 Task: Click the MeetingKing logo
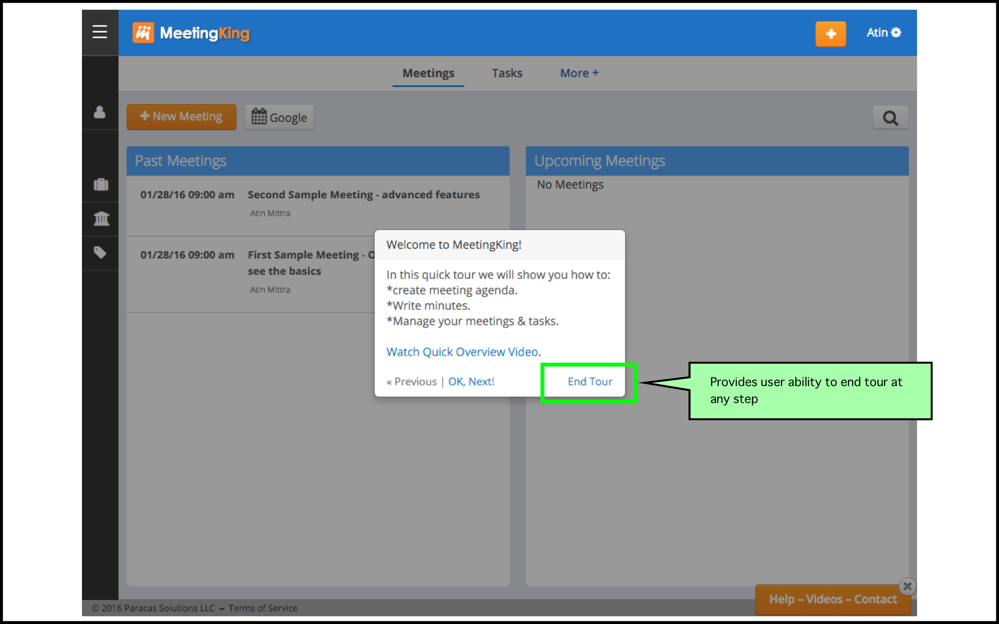coord(191,33)
